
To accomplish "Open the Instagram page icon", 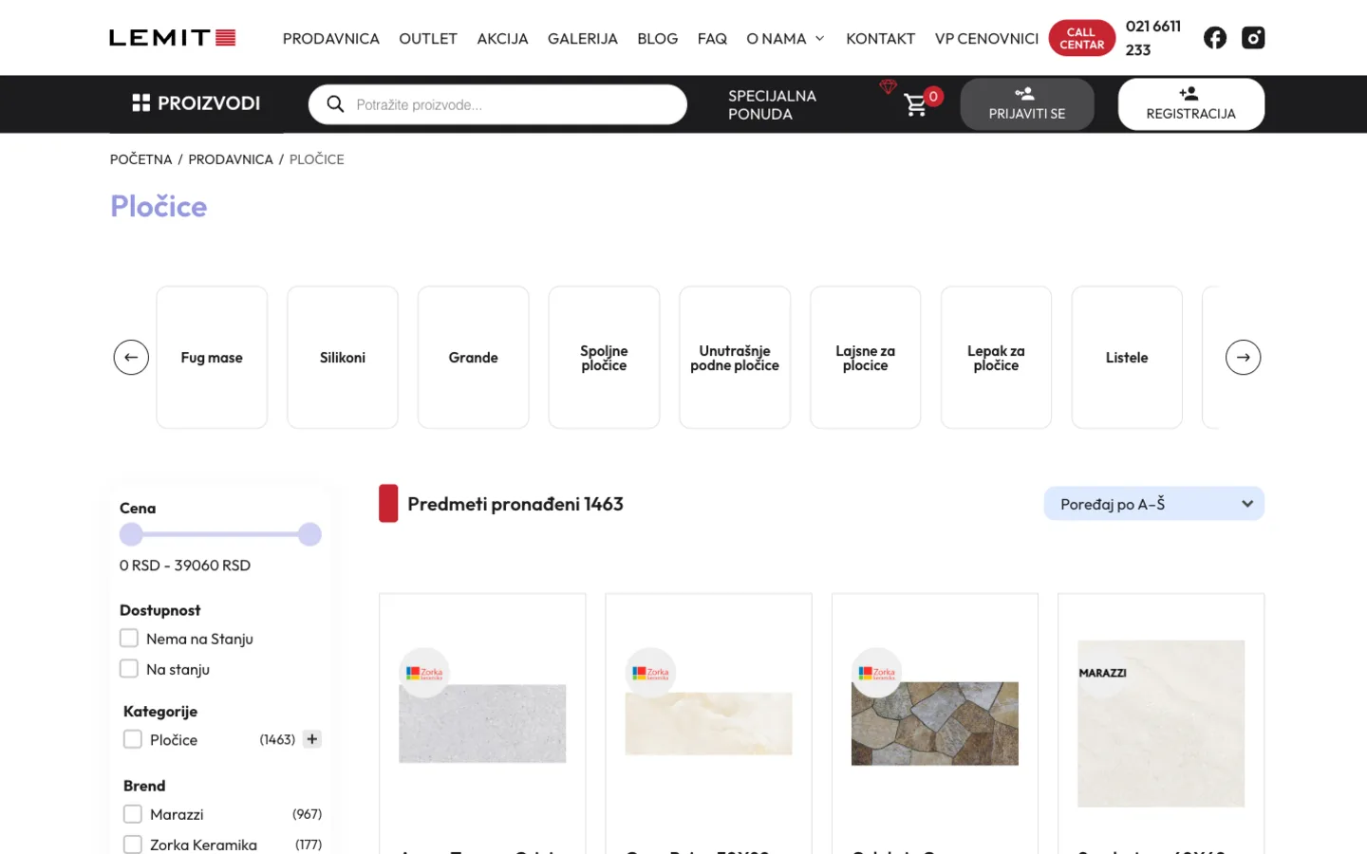I will (x=1253, y=38).
